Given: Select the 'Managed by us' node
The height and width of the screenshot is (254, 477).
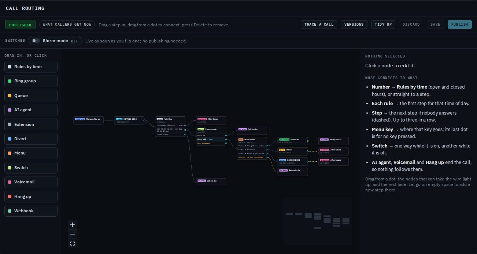Looking at the screenshot, I should 88,120.
